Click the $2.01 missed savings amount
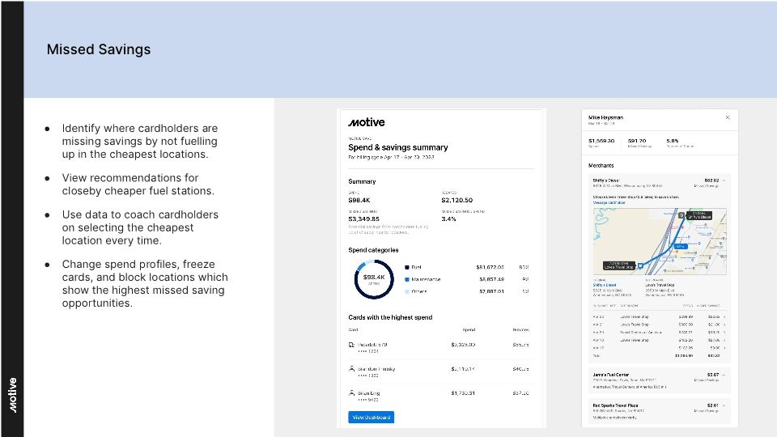The width and height of the screenshot is (777, 437). point(713,405)
